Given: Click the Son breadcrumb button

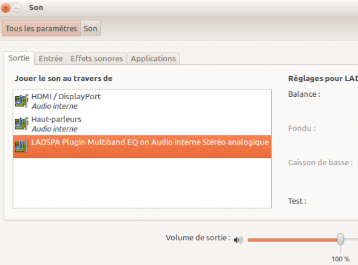Looking at the screenshot, I should [90, 28].
